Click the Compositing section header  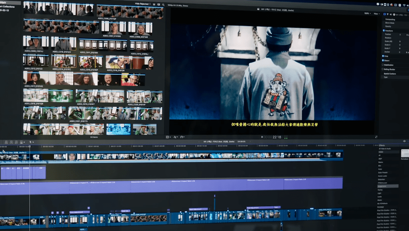390,19
